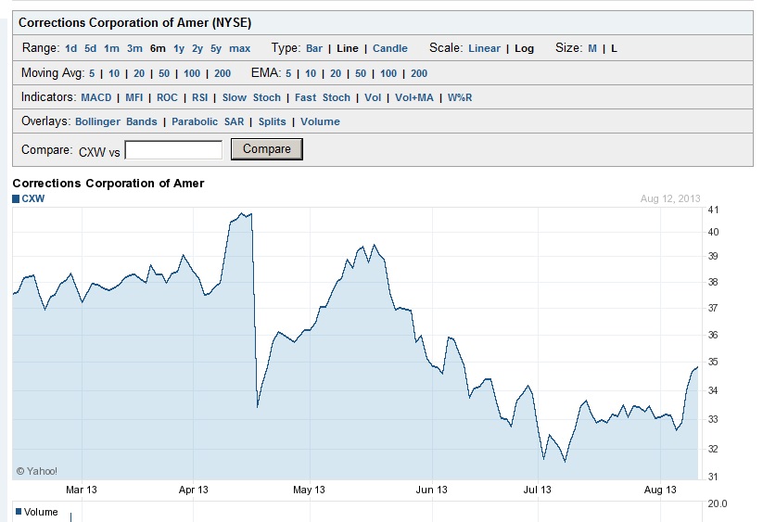The width and height of the screenshot is (763, 522).
Task: Click the Jul 13 axis label
Action: click(x=537, y=490)
